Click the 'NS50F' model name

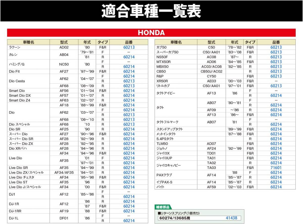[162, 57]
